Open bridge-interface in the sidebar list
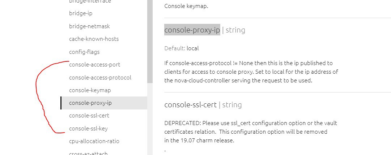This screenshot has width=391, height=155. [90, 1]
